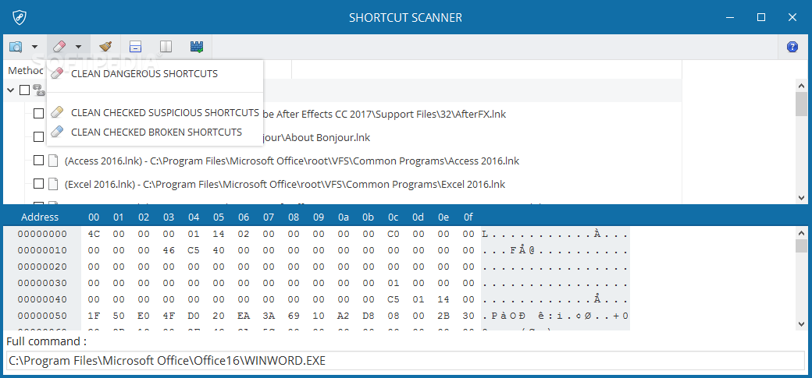Click shortcut list scrollbar up arrow
This screenshot has width=812, height=378.
[x=801, y=85]
